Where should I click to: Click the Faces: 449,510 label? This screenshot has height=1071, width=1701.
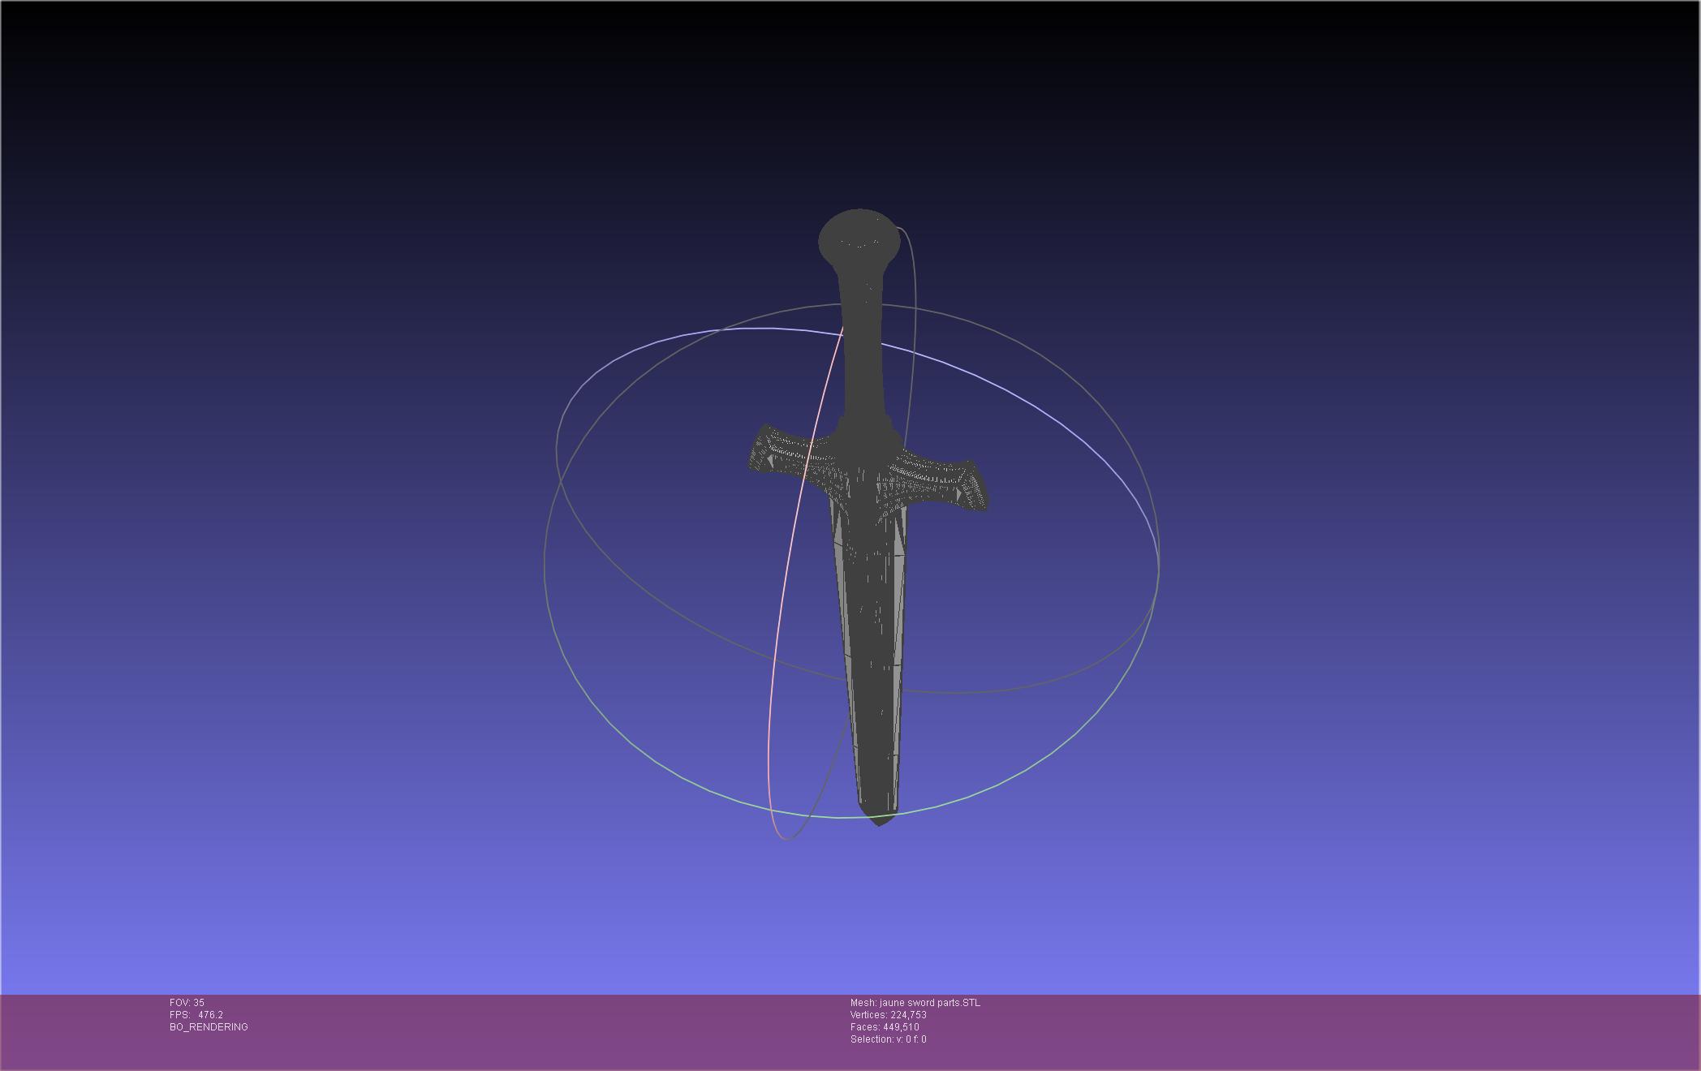[884, 1027]
